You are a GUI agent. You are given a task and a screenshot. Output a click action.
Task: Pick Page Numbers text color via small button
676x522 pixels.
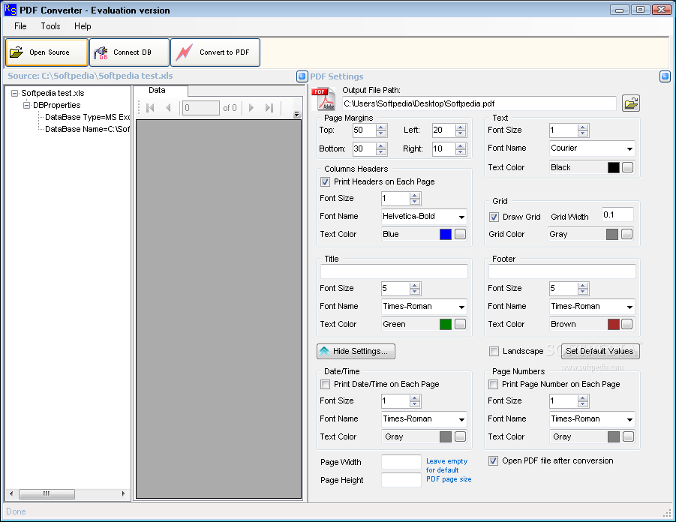[x=629, y=436]
